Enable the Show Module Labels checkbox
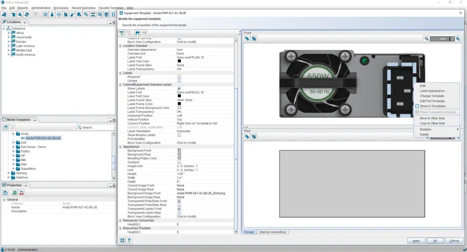Viewport: 467px width, 252px height. 179,135
